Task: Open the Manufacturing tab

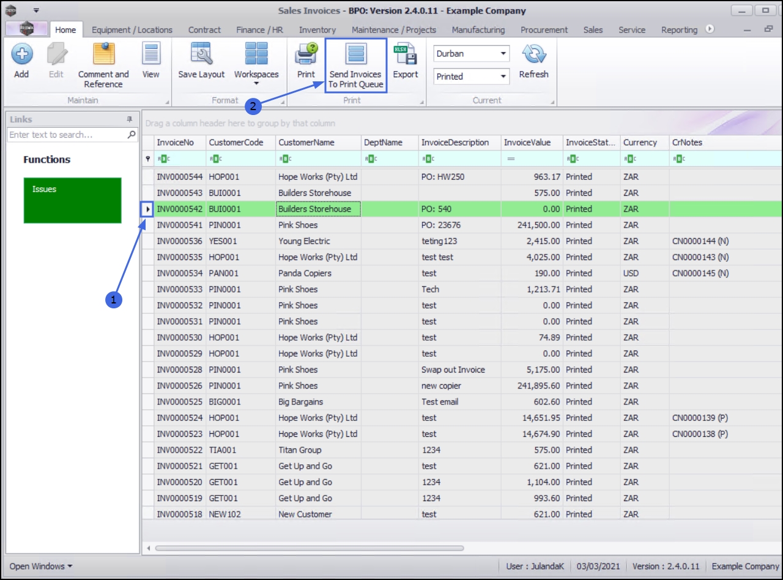Action: coord(478,29)
